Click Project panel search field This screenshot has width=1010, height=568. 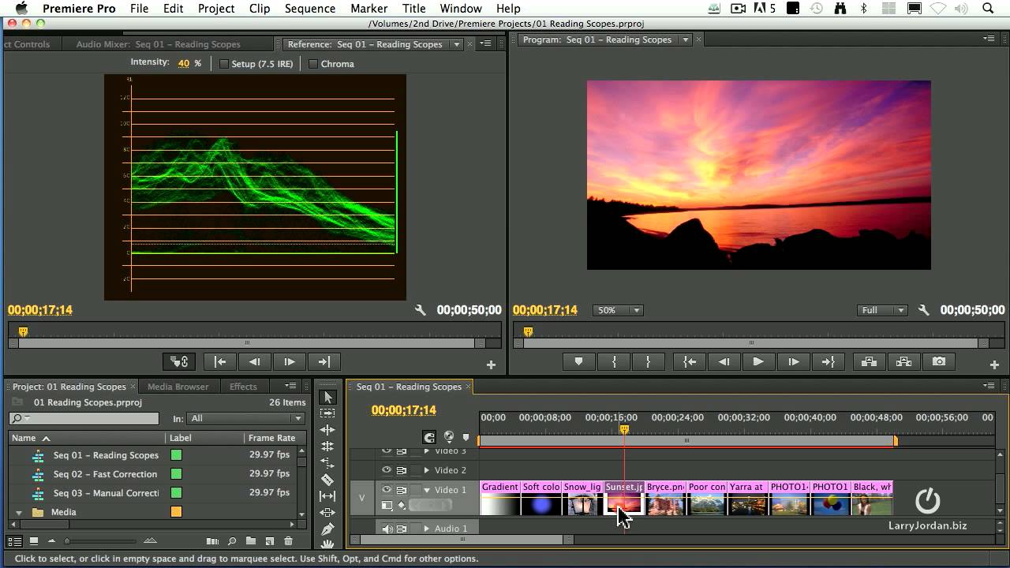tap(84, 418)
